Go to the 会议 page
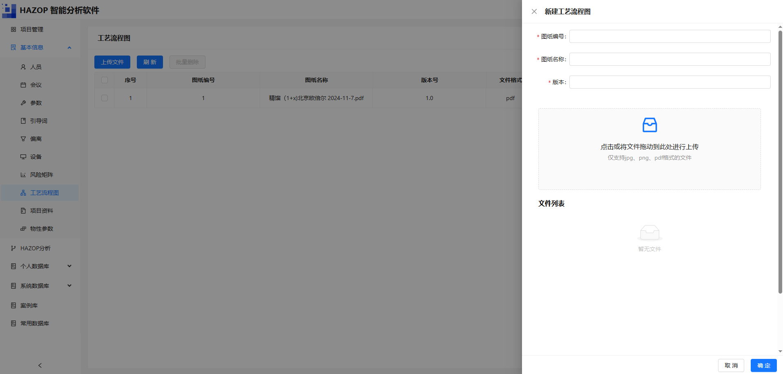 (x=40, y=85)
